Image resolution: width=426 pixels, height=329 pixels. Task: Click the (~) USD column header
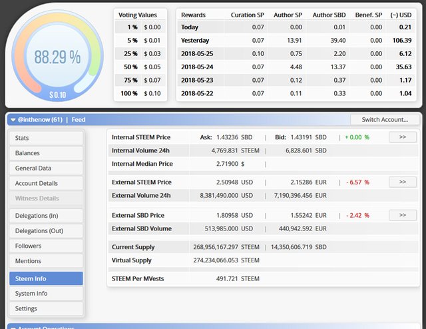tap(401, 15)
